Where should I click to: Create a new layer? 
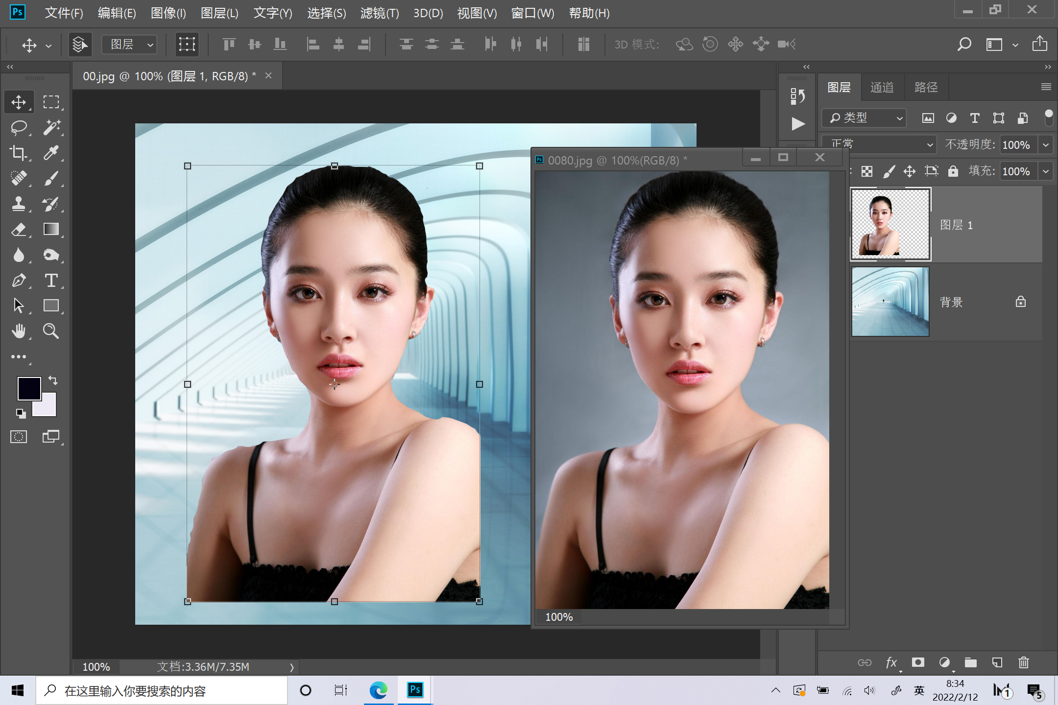[x=997, y=662]
